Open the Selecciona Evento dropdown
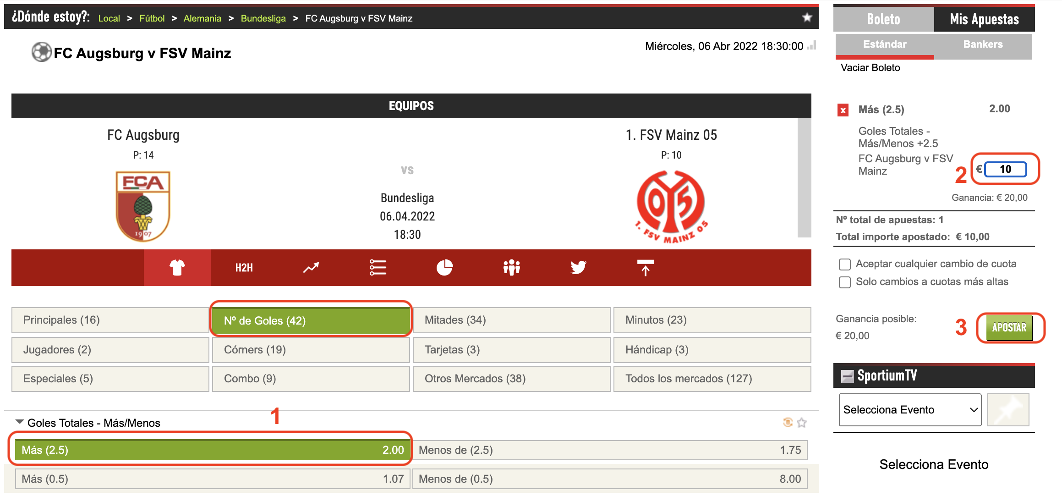The width and height of the screenshot is (1062, 496). pos(910,409)
